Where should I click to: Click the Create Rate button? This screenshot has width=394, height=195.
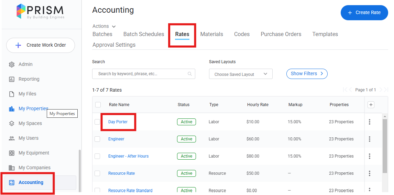tap(364, 13)
